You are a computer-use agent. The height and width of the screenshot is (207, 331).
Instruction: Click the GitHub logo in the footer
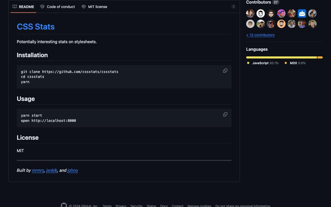click(64, 205)
